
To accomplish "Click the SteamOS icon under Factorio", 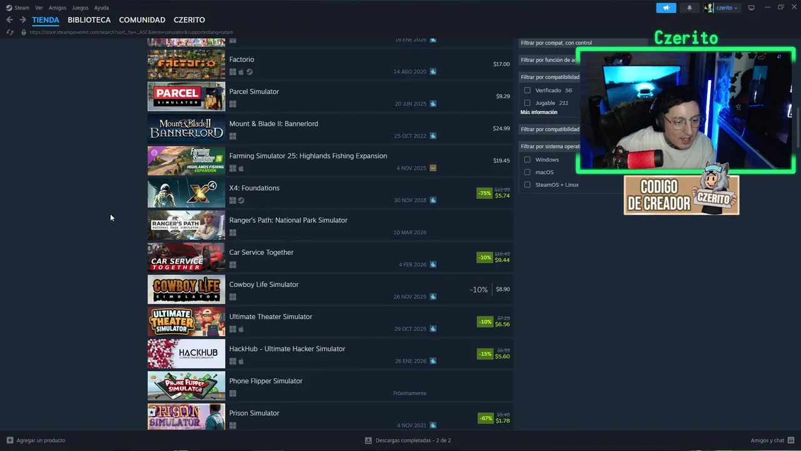I will (x=249, y=72).
